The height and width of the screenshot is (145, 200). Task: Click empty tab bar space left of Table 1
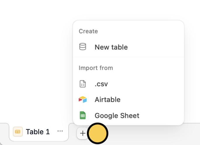pyautogui.click(x=4, y=134)
